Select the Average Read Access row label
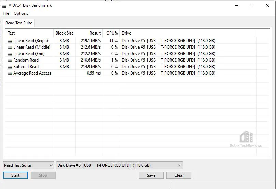This screenshot has width=276, height=189. pyautogui.click(x=32, y=73)
